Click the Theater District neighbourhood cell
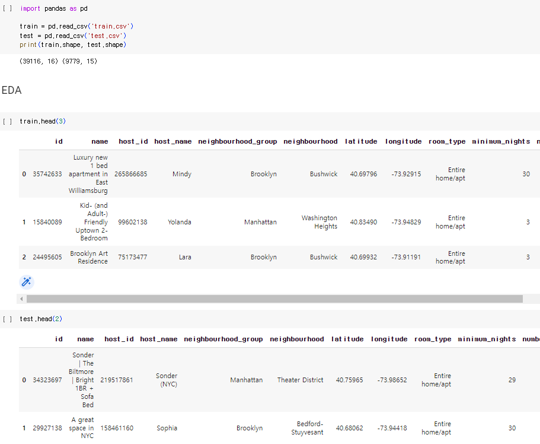Viewport: 540px width, 444px height. click(301, 380)
